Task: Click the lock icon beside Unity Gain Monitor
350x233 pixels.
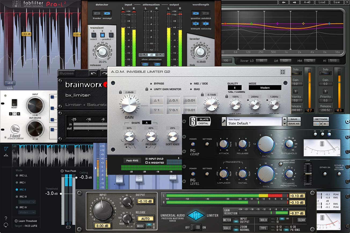Action: click(x=147, y=89)
